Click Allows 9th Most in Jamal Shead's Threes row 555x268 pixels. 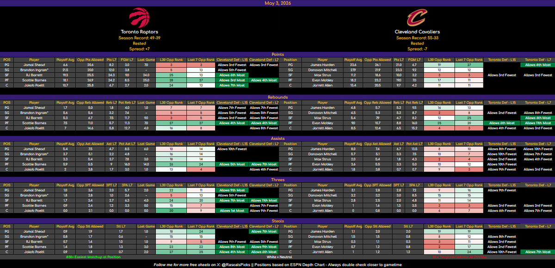(233, 190)
